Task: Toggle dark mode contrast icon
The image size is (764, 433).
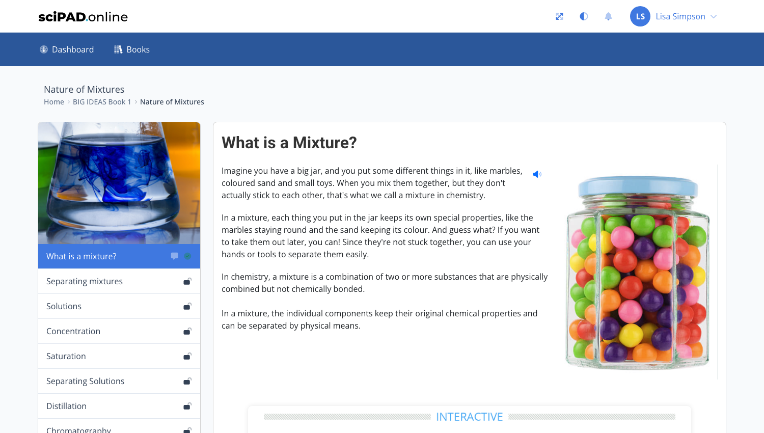Action: click(584, 16)
